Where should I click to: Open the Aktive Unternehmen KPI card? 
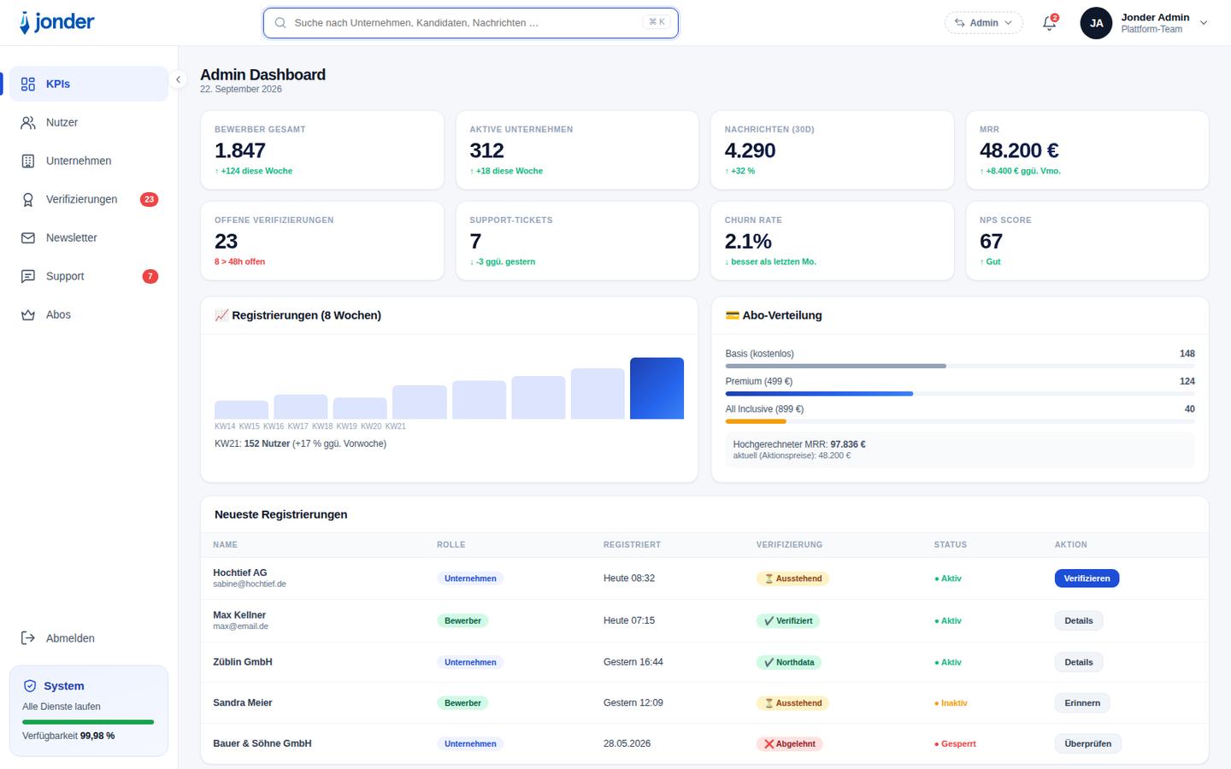[x=577, y=150]
